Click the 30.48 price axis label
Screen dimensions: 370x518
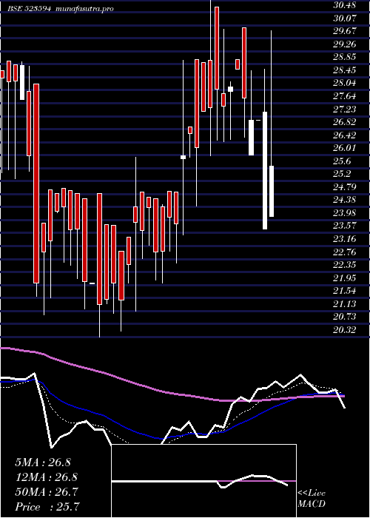pos(344,5)
